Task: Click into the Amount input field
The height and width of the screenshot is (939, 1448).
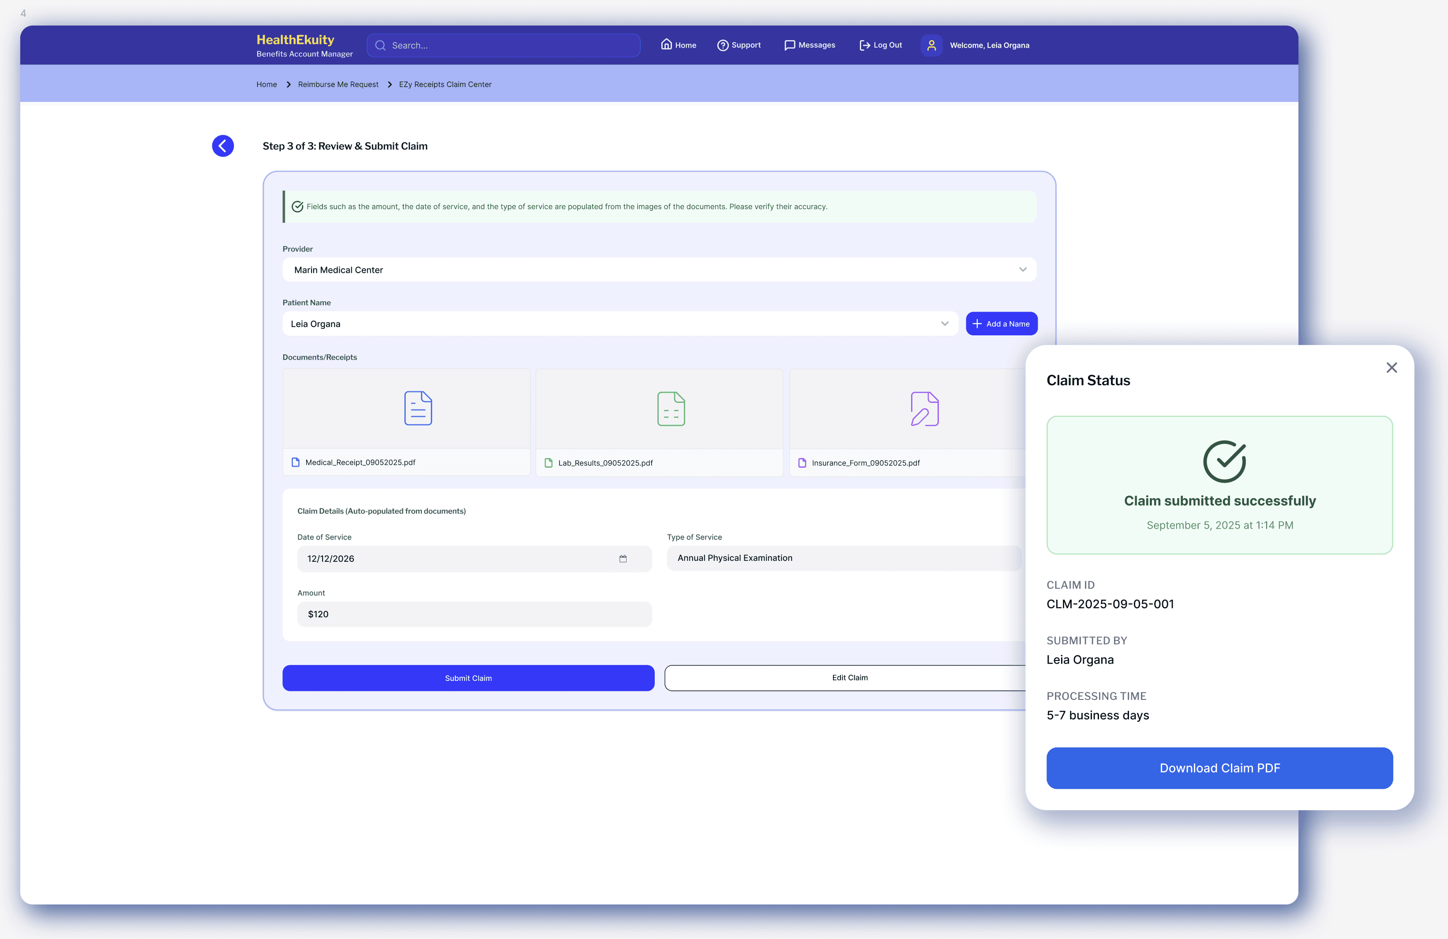Action: tap(474, 614)
